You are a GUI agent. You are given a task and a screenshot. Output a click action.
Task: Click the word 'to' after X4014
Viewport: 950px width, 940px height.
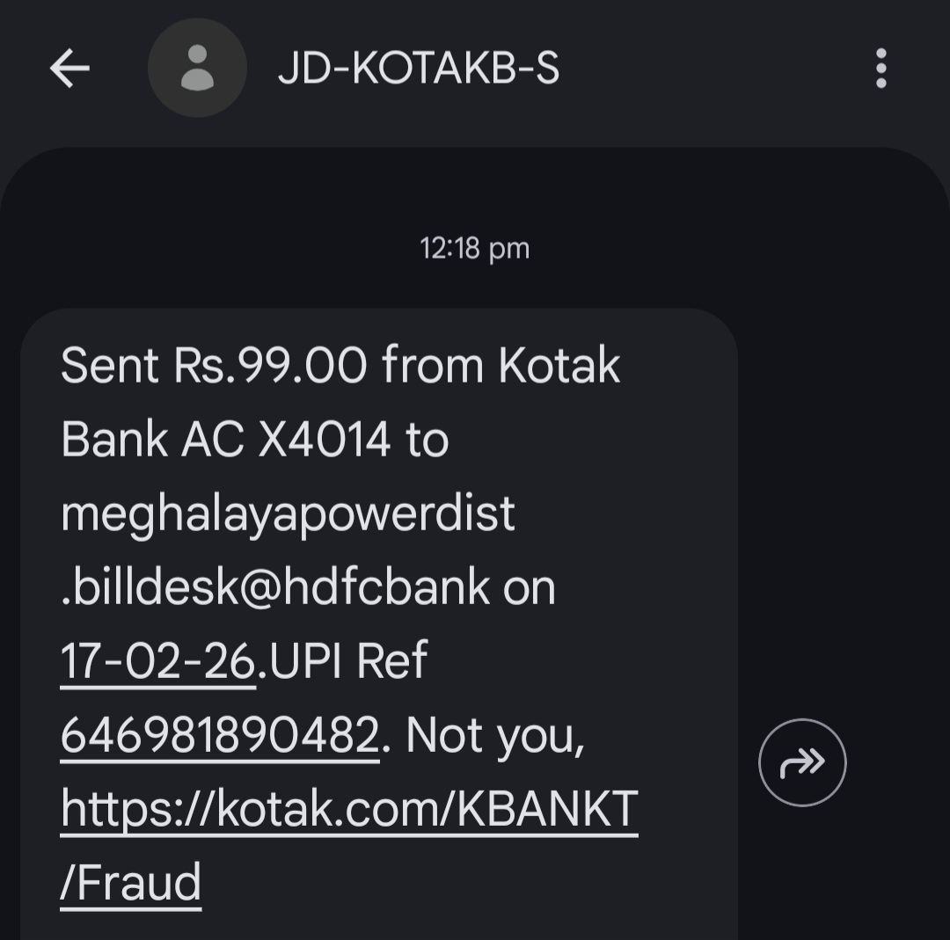pyautogui.click(x=427, y=440)
